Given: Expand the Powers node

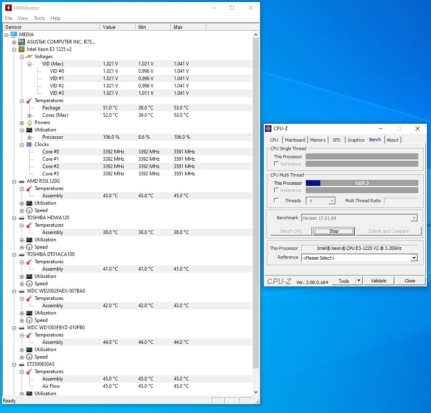Looking at the screenshot, I should [22, 122].
